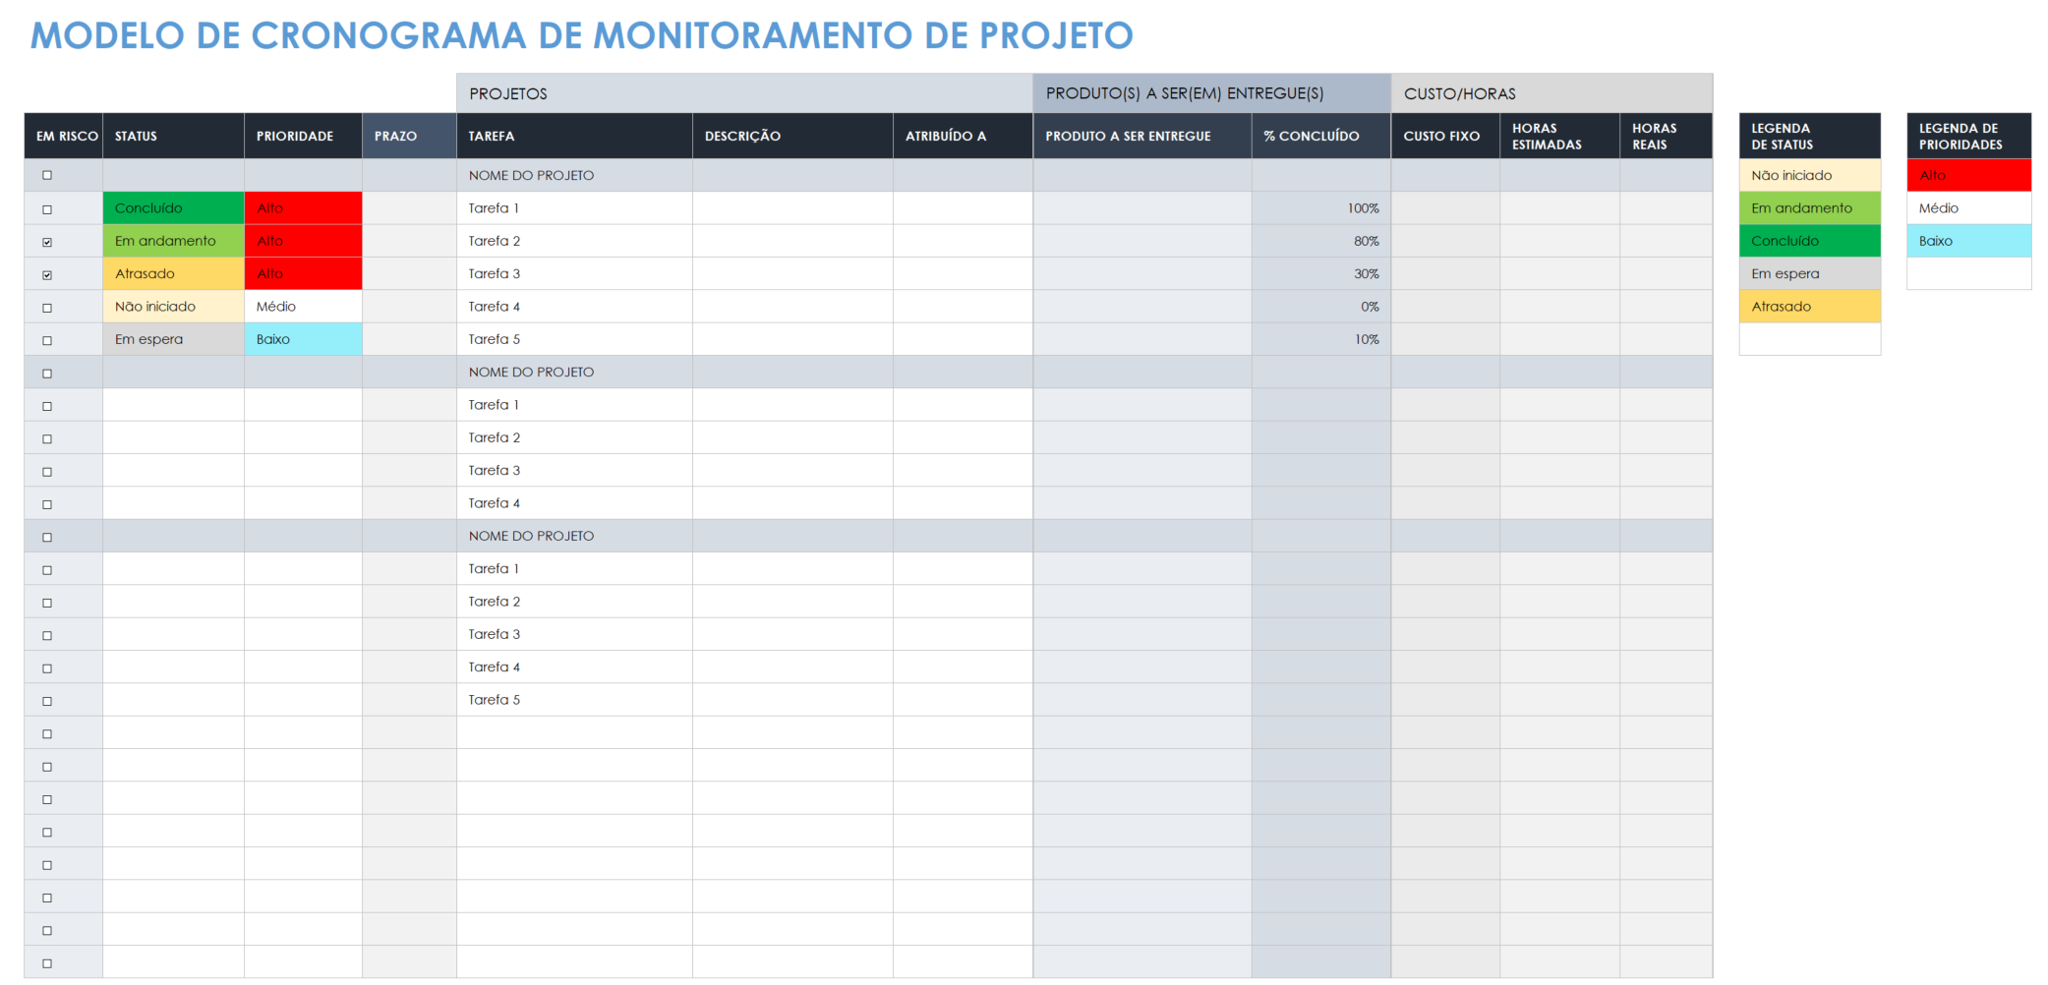Click the first NOME DO PROJETO cell
This screenshot has width=2048, height=985.
click(574, 175)
